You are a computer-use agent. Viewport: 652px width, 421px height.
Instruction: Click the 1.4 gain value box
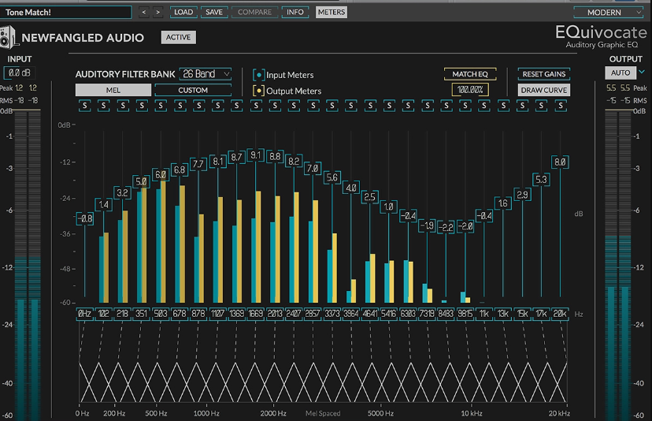coord(103,204)
